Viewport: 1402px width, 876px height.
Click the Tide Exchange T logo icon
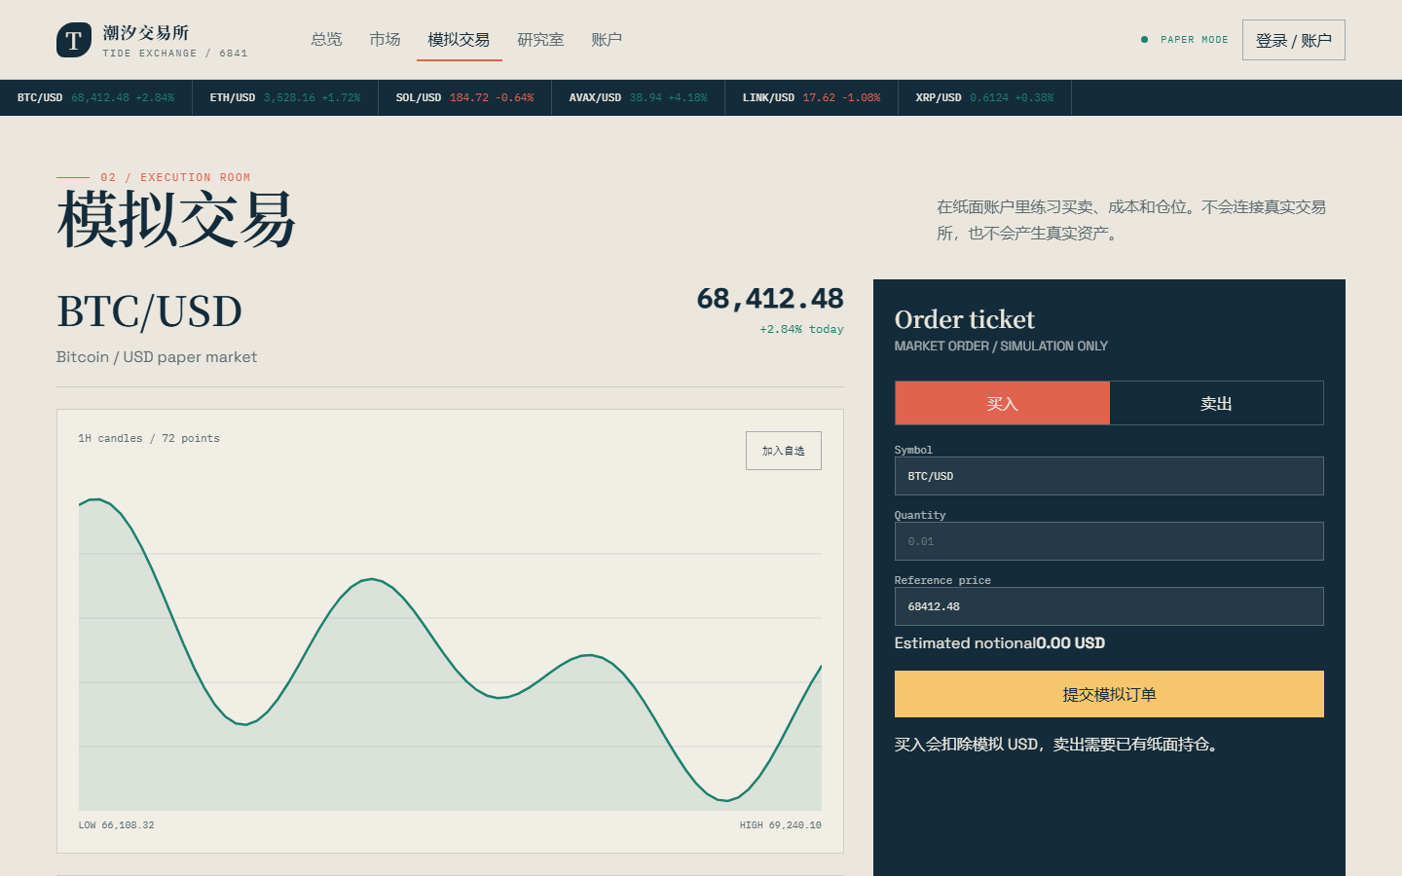pyautogui.click(x=74, y=40)
